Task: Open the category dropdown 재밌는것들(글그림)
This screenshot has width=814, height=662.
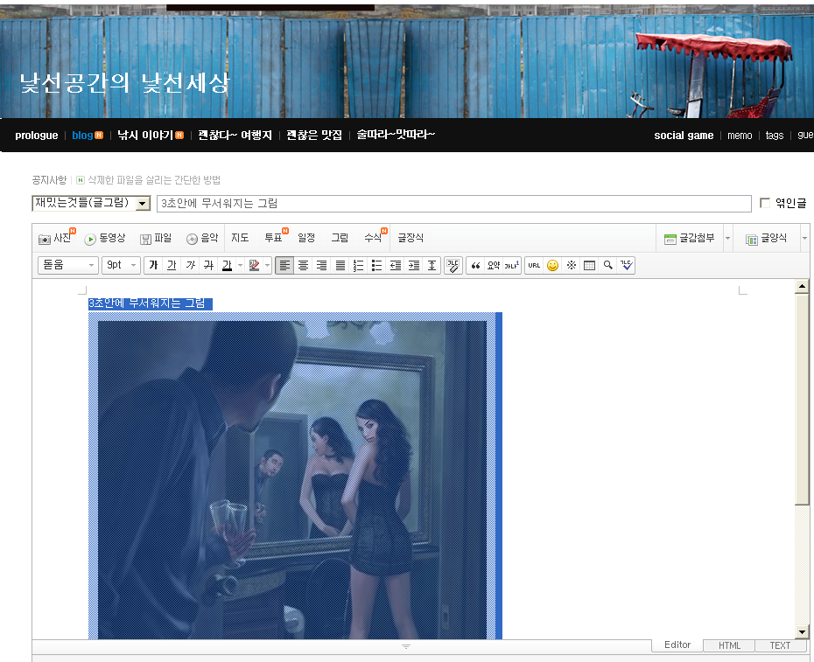Action: [91, 203]
